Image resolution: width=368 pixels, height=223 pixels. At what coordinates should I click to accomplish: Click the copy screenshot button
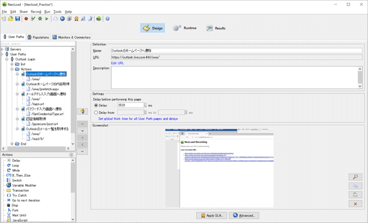pos(355,186)
